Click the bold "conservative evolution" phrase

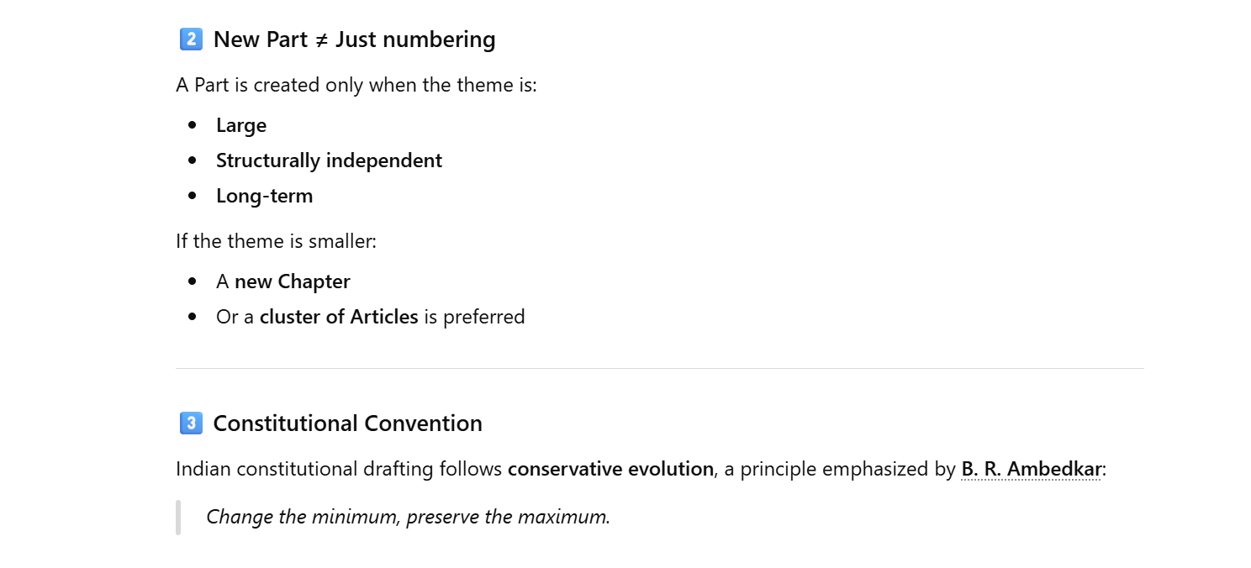pyautogui.click(x=610, y=469)
